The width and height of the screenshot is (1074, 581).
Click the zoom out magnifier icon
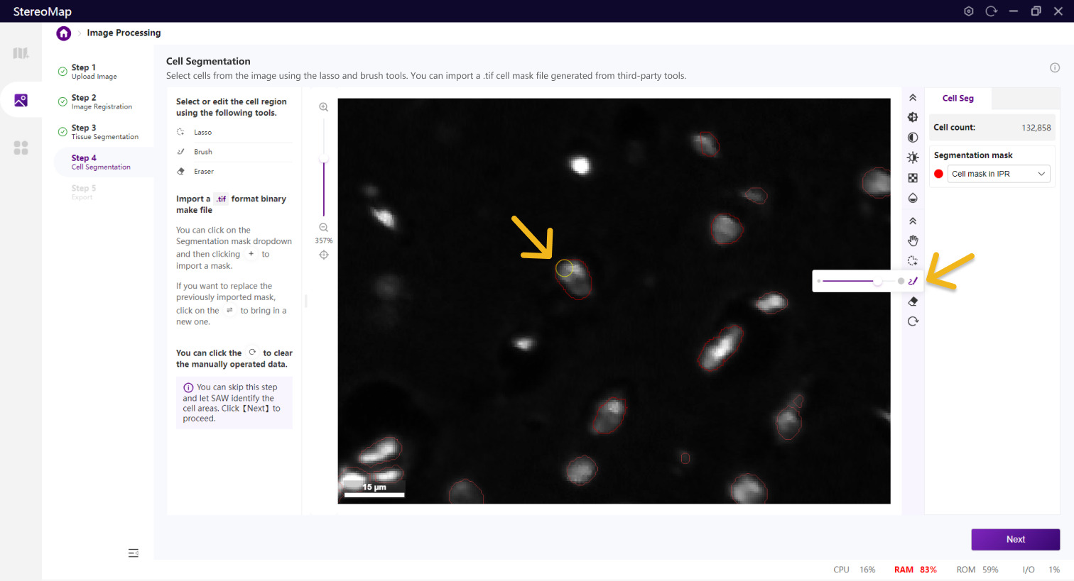tap(324, 228)
